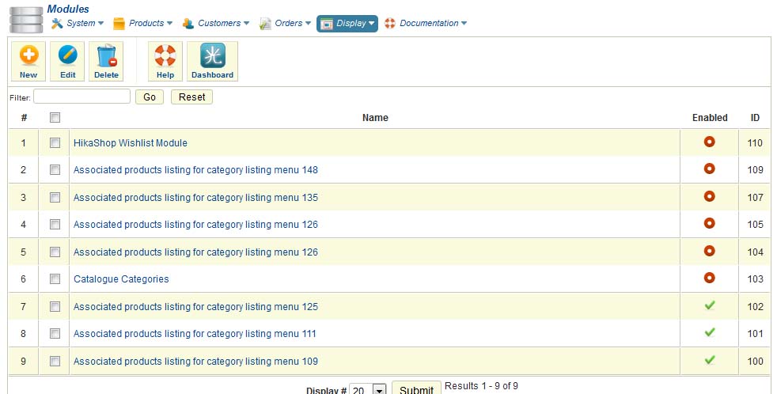Disable module listing menu 125 via green check
The height and width of the screenshot is (394, 777).
[x=710, y=305]
